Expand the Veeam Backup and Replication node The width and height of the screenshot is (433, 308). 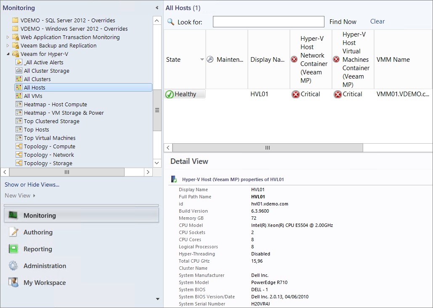[x=8, y=45]
